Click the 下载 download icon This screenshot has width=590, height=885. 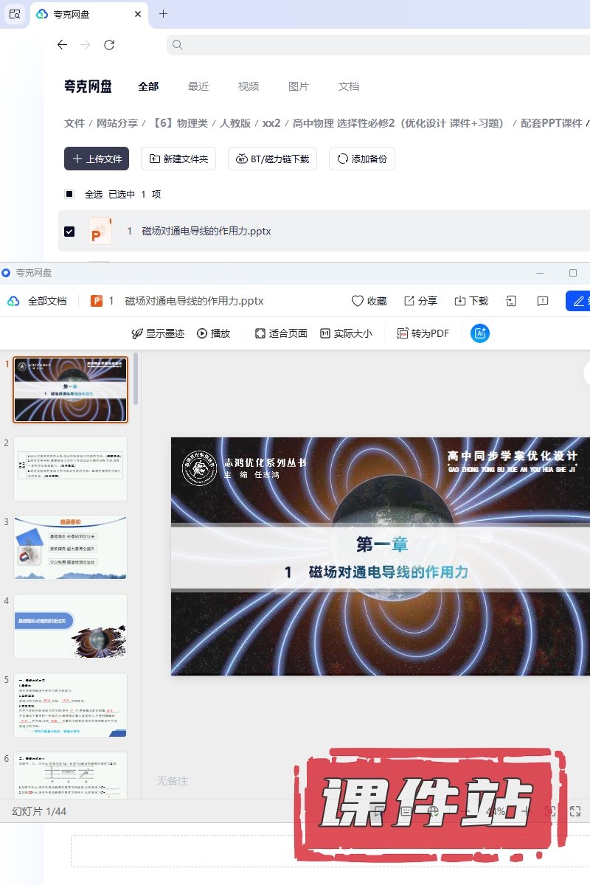[460, 301]
